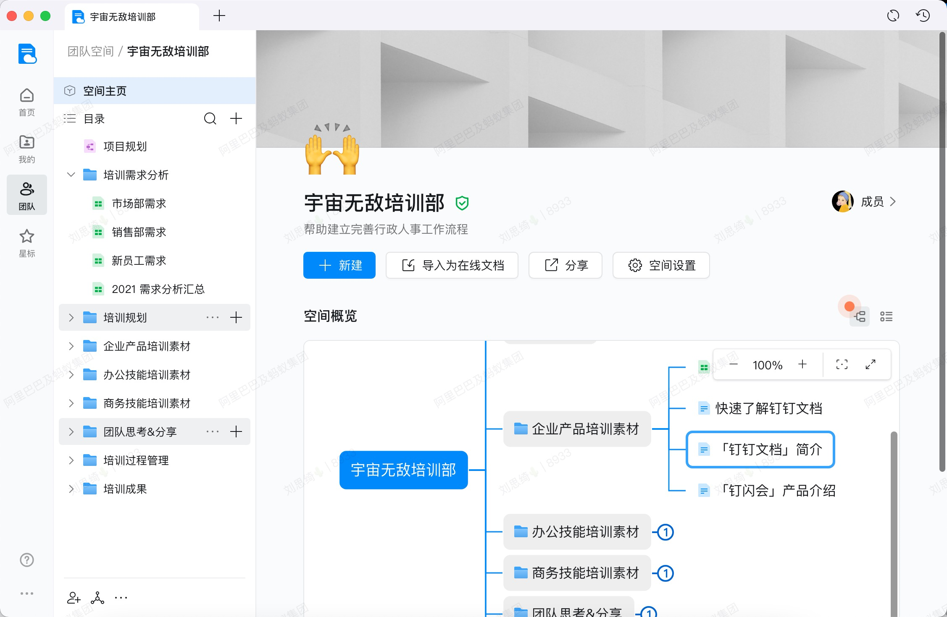Viewport: 947px width, 617px height.
Task: Select 空间主页 in the sidebar
Action: 105,91
